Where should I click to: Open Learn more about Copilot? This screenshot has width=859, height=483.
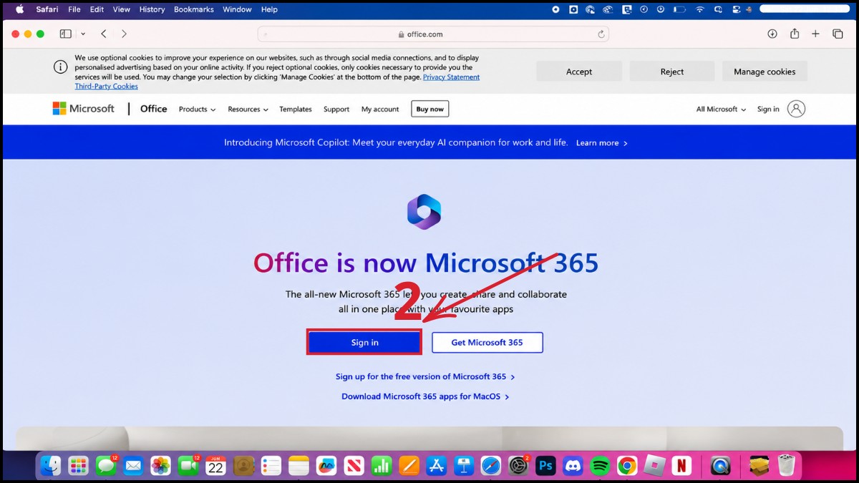tap(601, 143)
